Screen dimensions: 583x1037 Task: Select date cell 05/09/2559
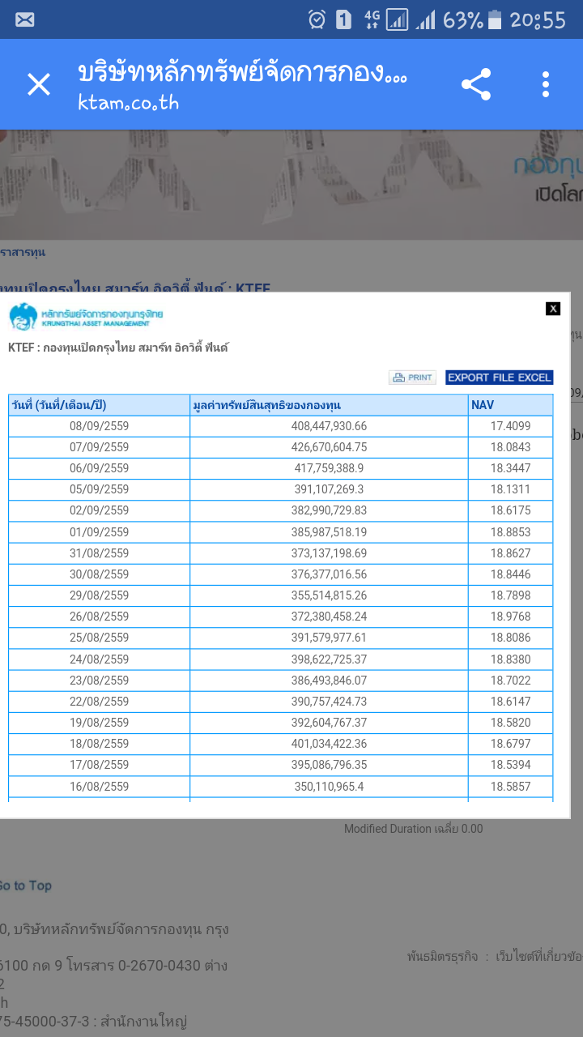click(x=100, y=489)
